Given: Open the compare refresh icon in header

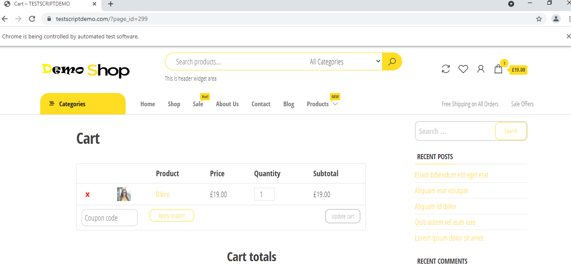Looking at the screenshot, I should pyautogui.click(x=446, y=69).
